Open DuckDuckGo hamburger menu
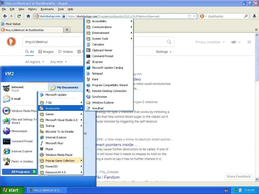Screen dimensions: 259x194 [249, 42]
